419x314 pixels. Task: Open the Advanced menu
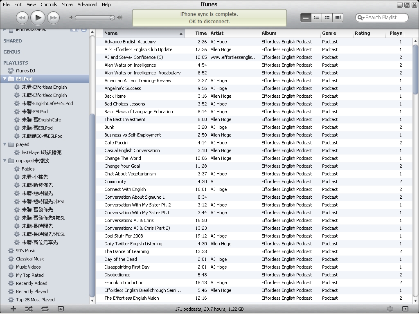tap(87, 4)
